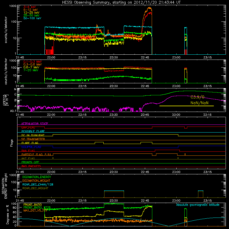Screen dimensions: 229x229
Task: Select the 25-50 keV legend label
Action: pyautogui.click(x=31, y=15)
